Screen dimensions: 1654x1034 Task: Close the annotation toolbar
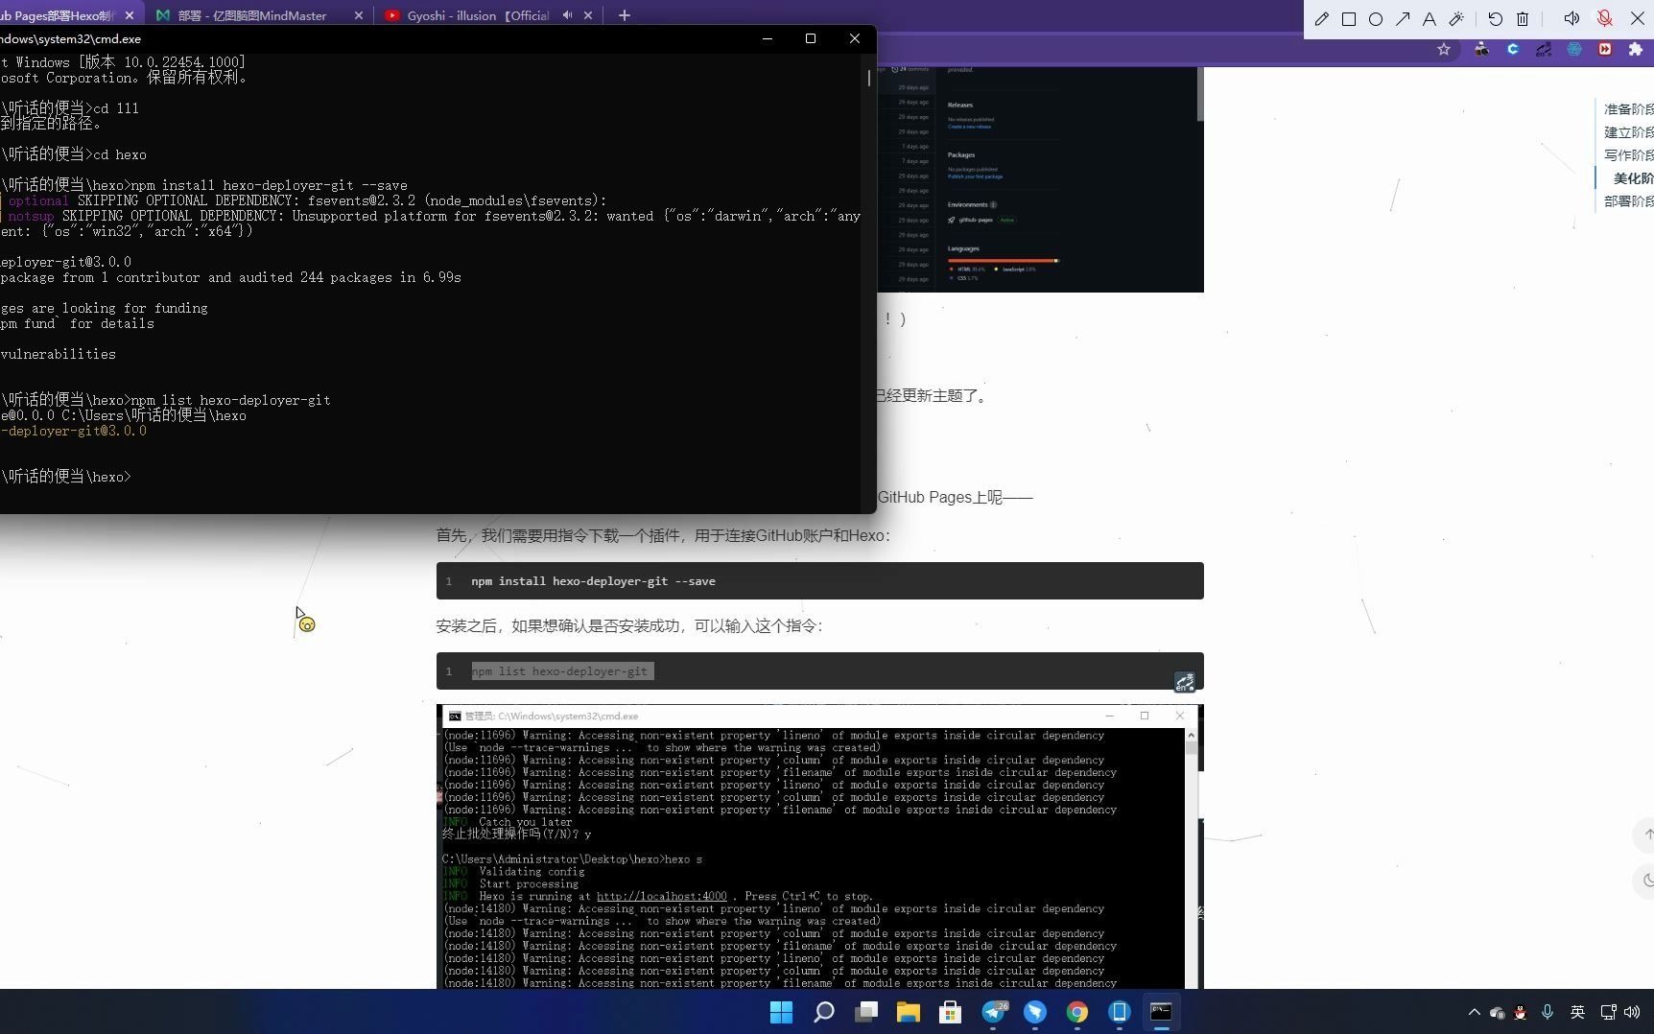click(x=1638, y=19)
